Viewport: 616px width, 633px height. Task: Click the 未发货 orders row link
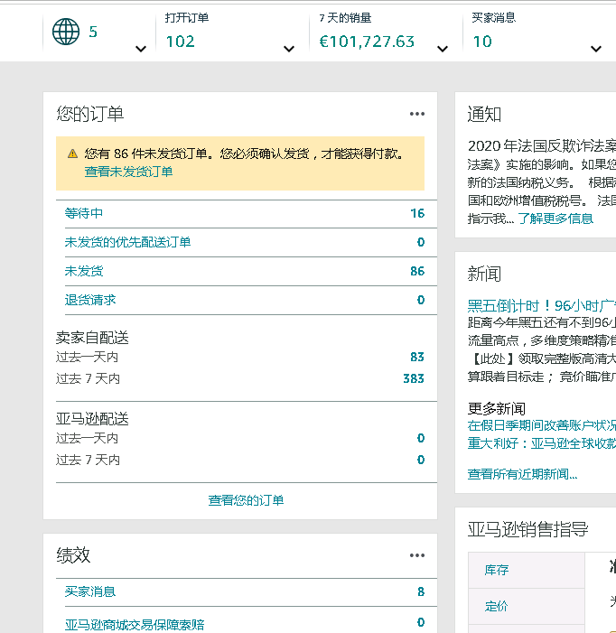coord(84,271)
